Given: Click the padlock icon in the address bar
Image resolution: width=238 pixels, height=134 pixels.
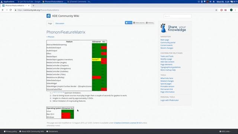Looking at the screenshot, I should [x=16, y=10].
